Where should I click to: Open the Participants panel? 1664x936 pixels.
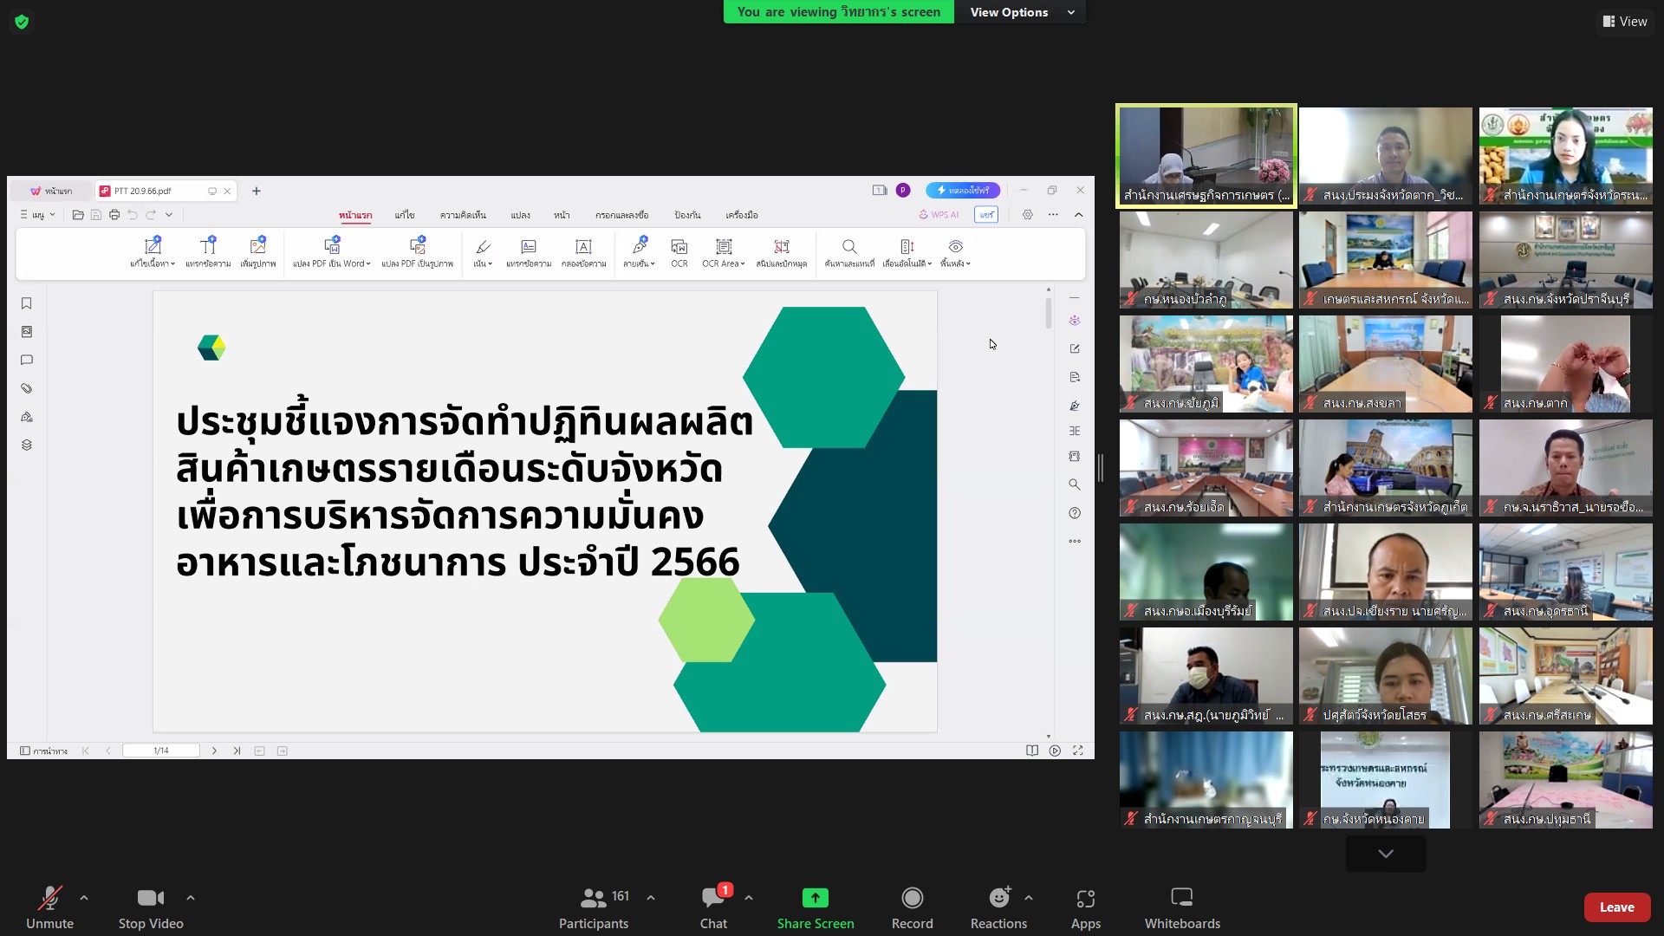pyautogui.click(x=595, y=907)
